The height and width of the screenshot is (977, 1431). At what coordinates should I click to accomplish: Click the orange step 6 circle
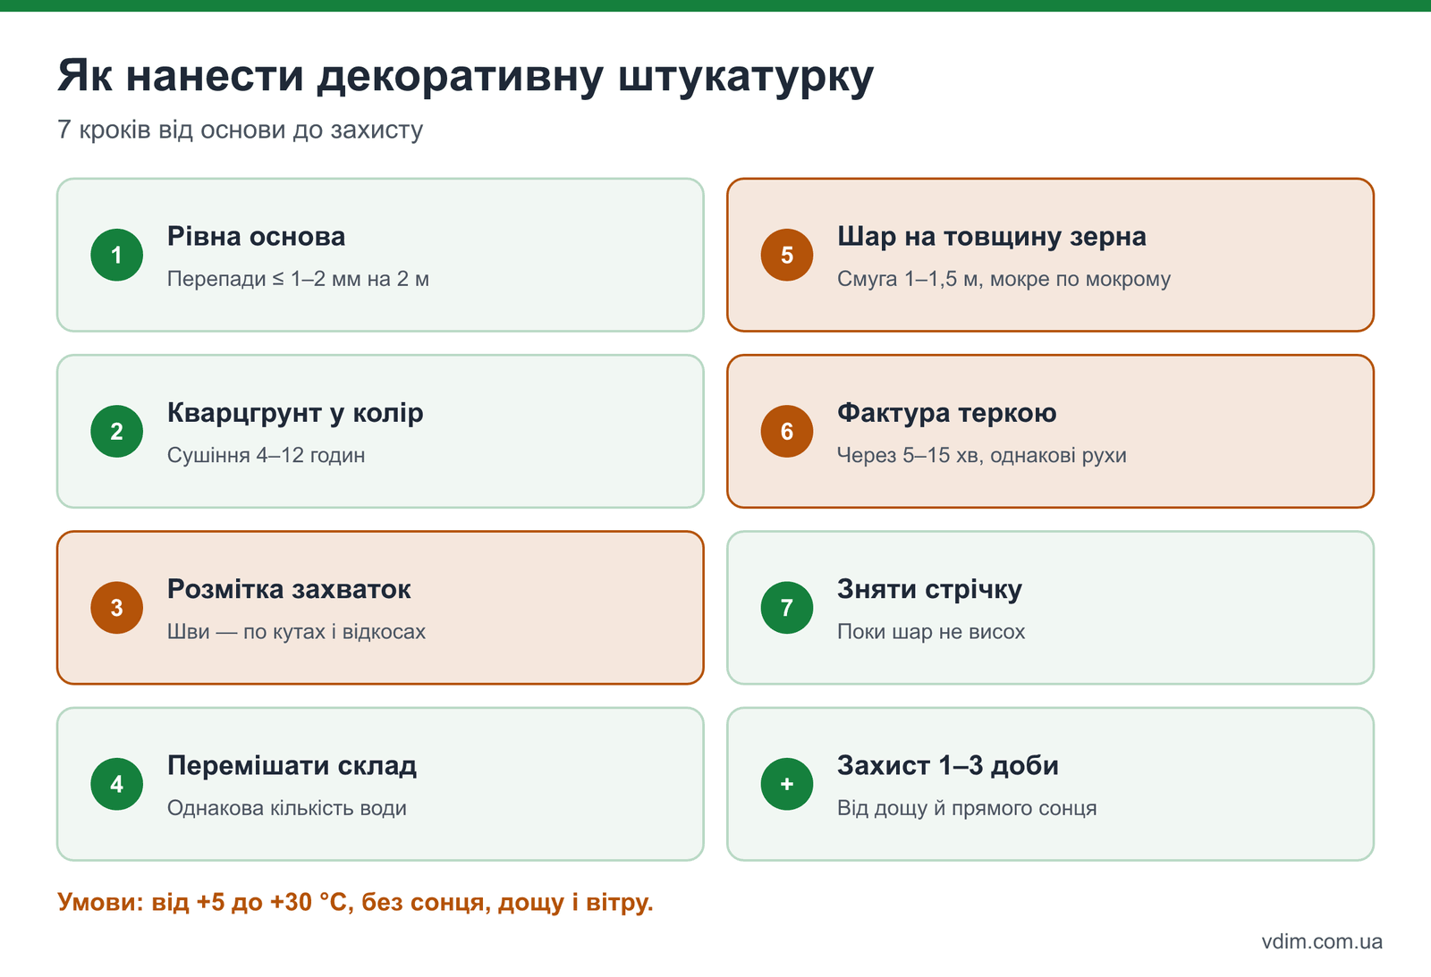click(787, 431)
